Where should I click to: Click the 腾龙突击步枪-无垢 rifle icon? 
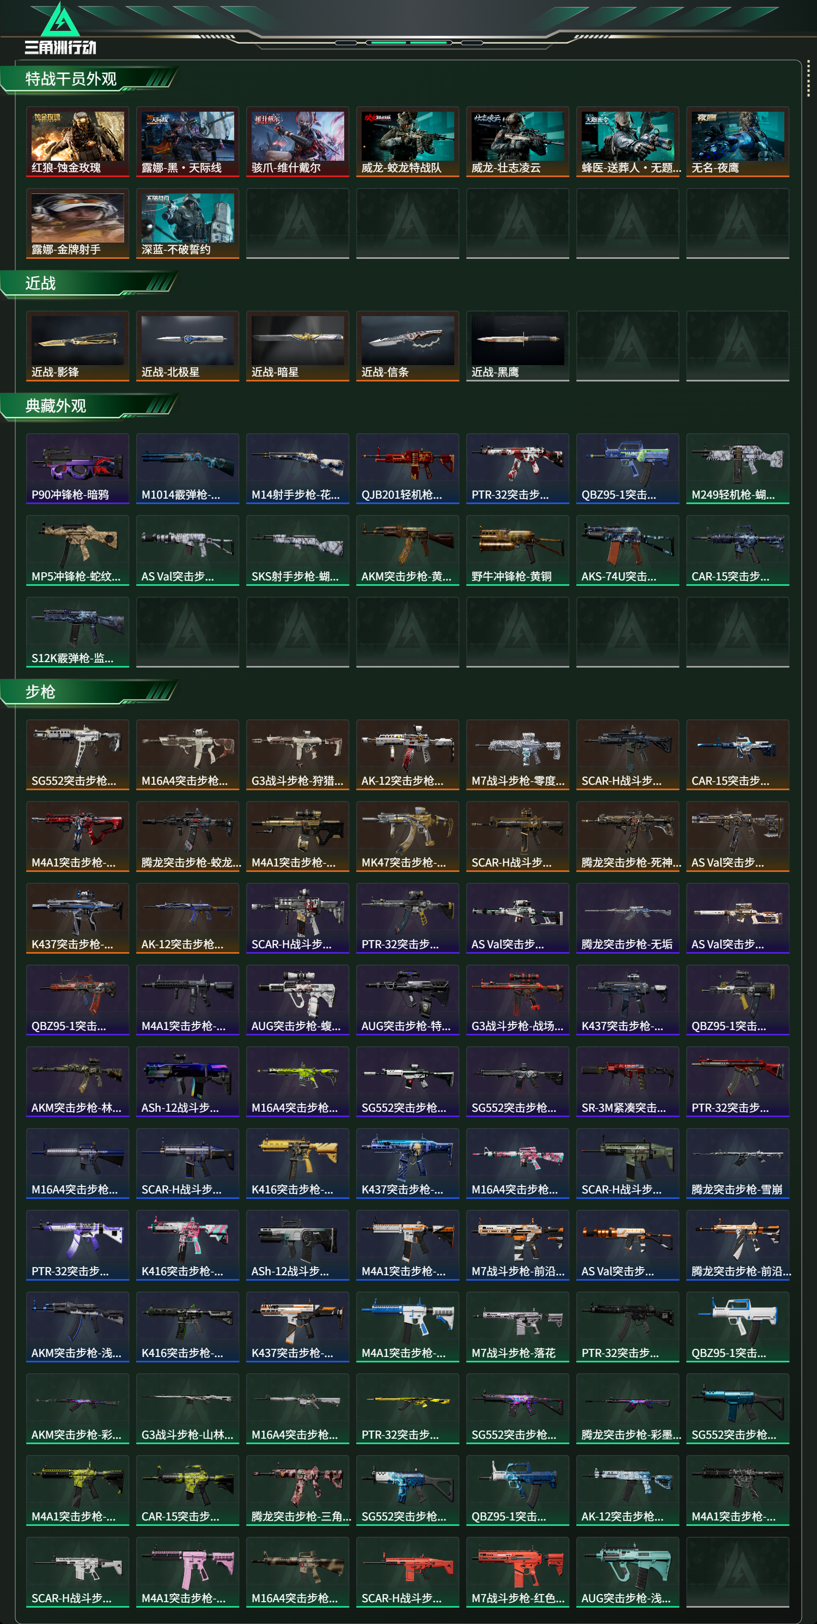point(627,918)
